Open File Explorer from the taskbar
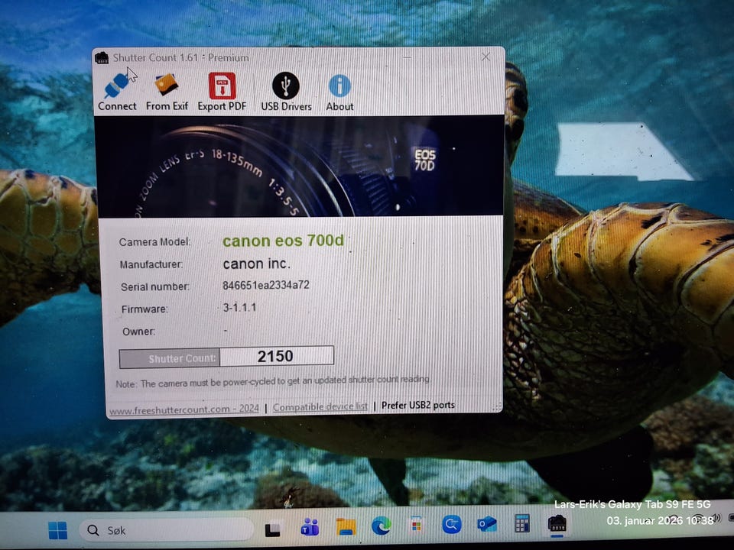Screen dimensions: 734x550 [346, 526]
